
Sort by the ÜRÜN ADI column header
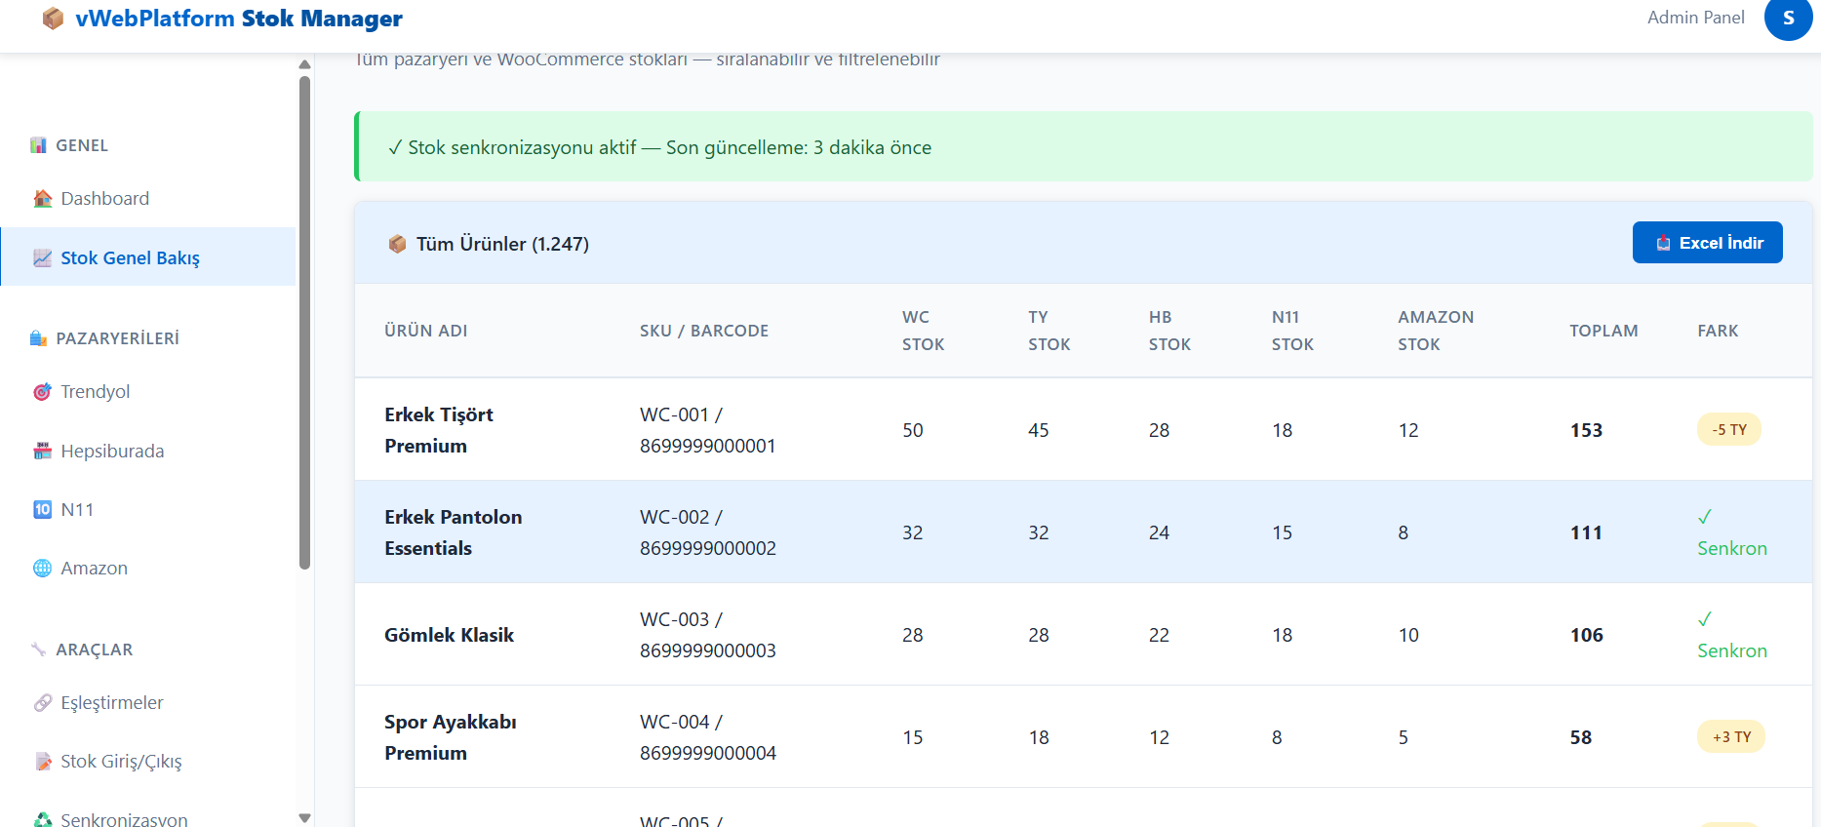(425, 331)
